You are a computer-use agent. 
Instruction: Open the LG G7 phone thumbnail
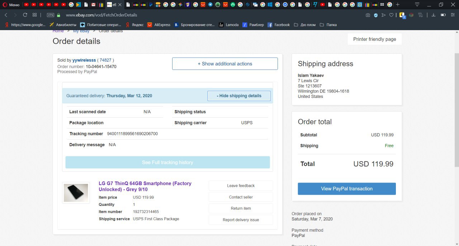point(76,193)
